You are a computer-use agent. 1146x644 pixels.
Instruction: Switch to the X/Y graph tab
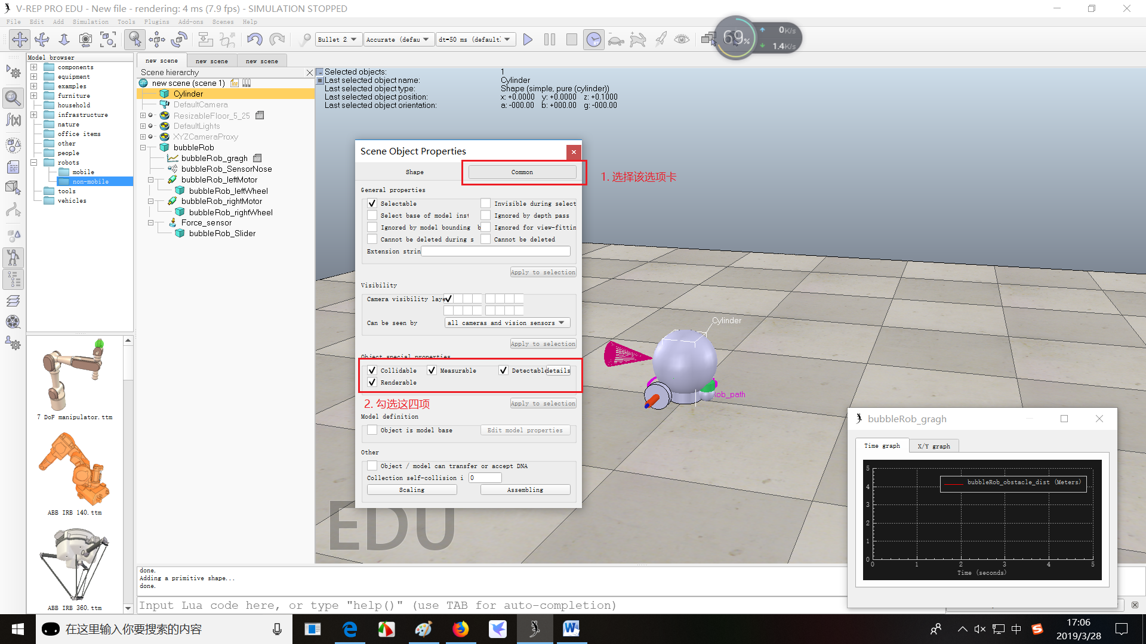934,446
